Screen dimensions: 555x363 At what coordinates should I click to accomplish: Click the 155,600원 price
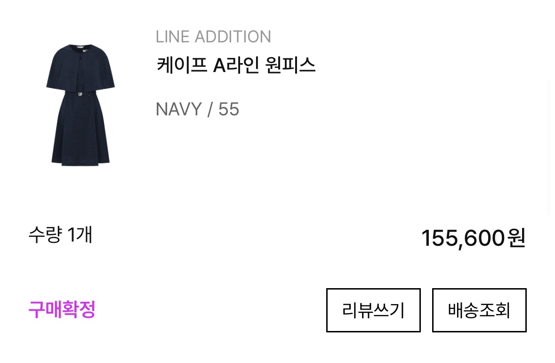click(474, 238)
